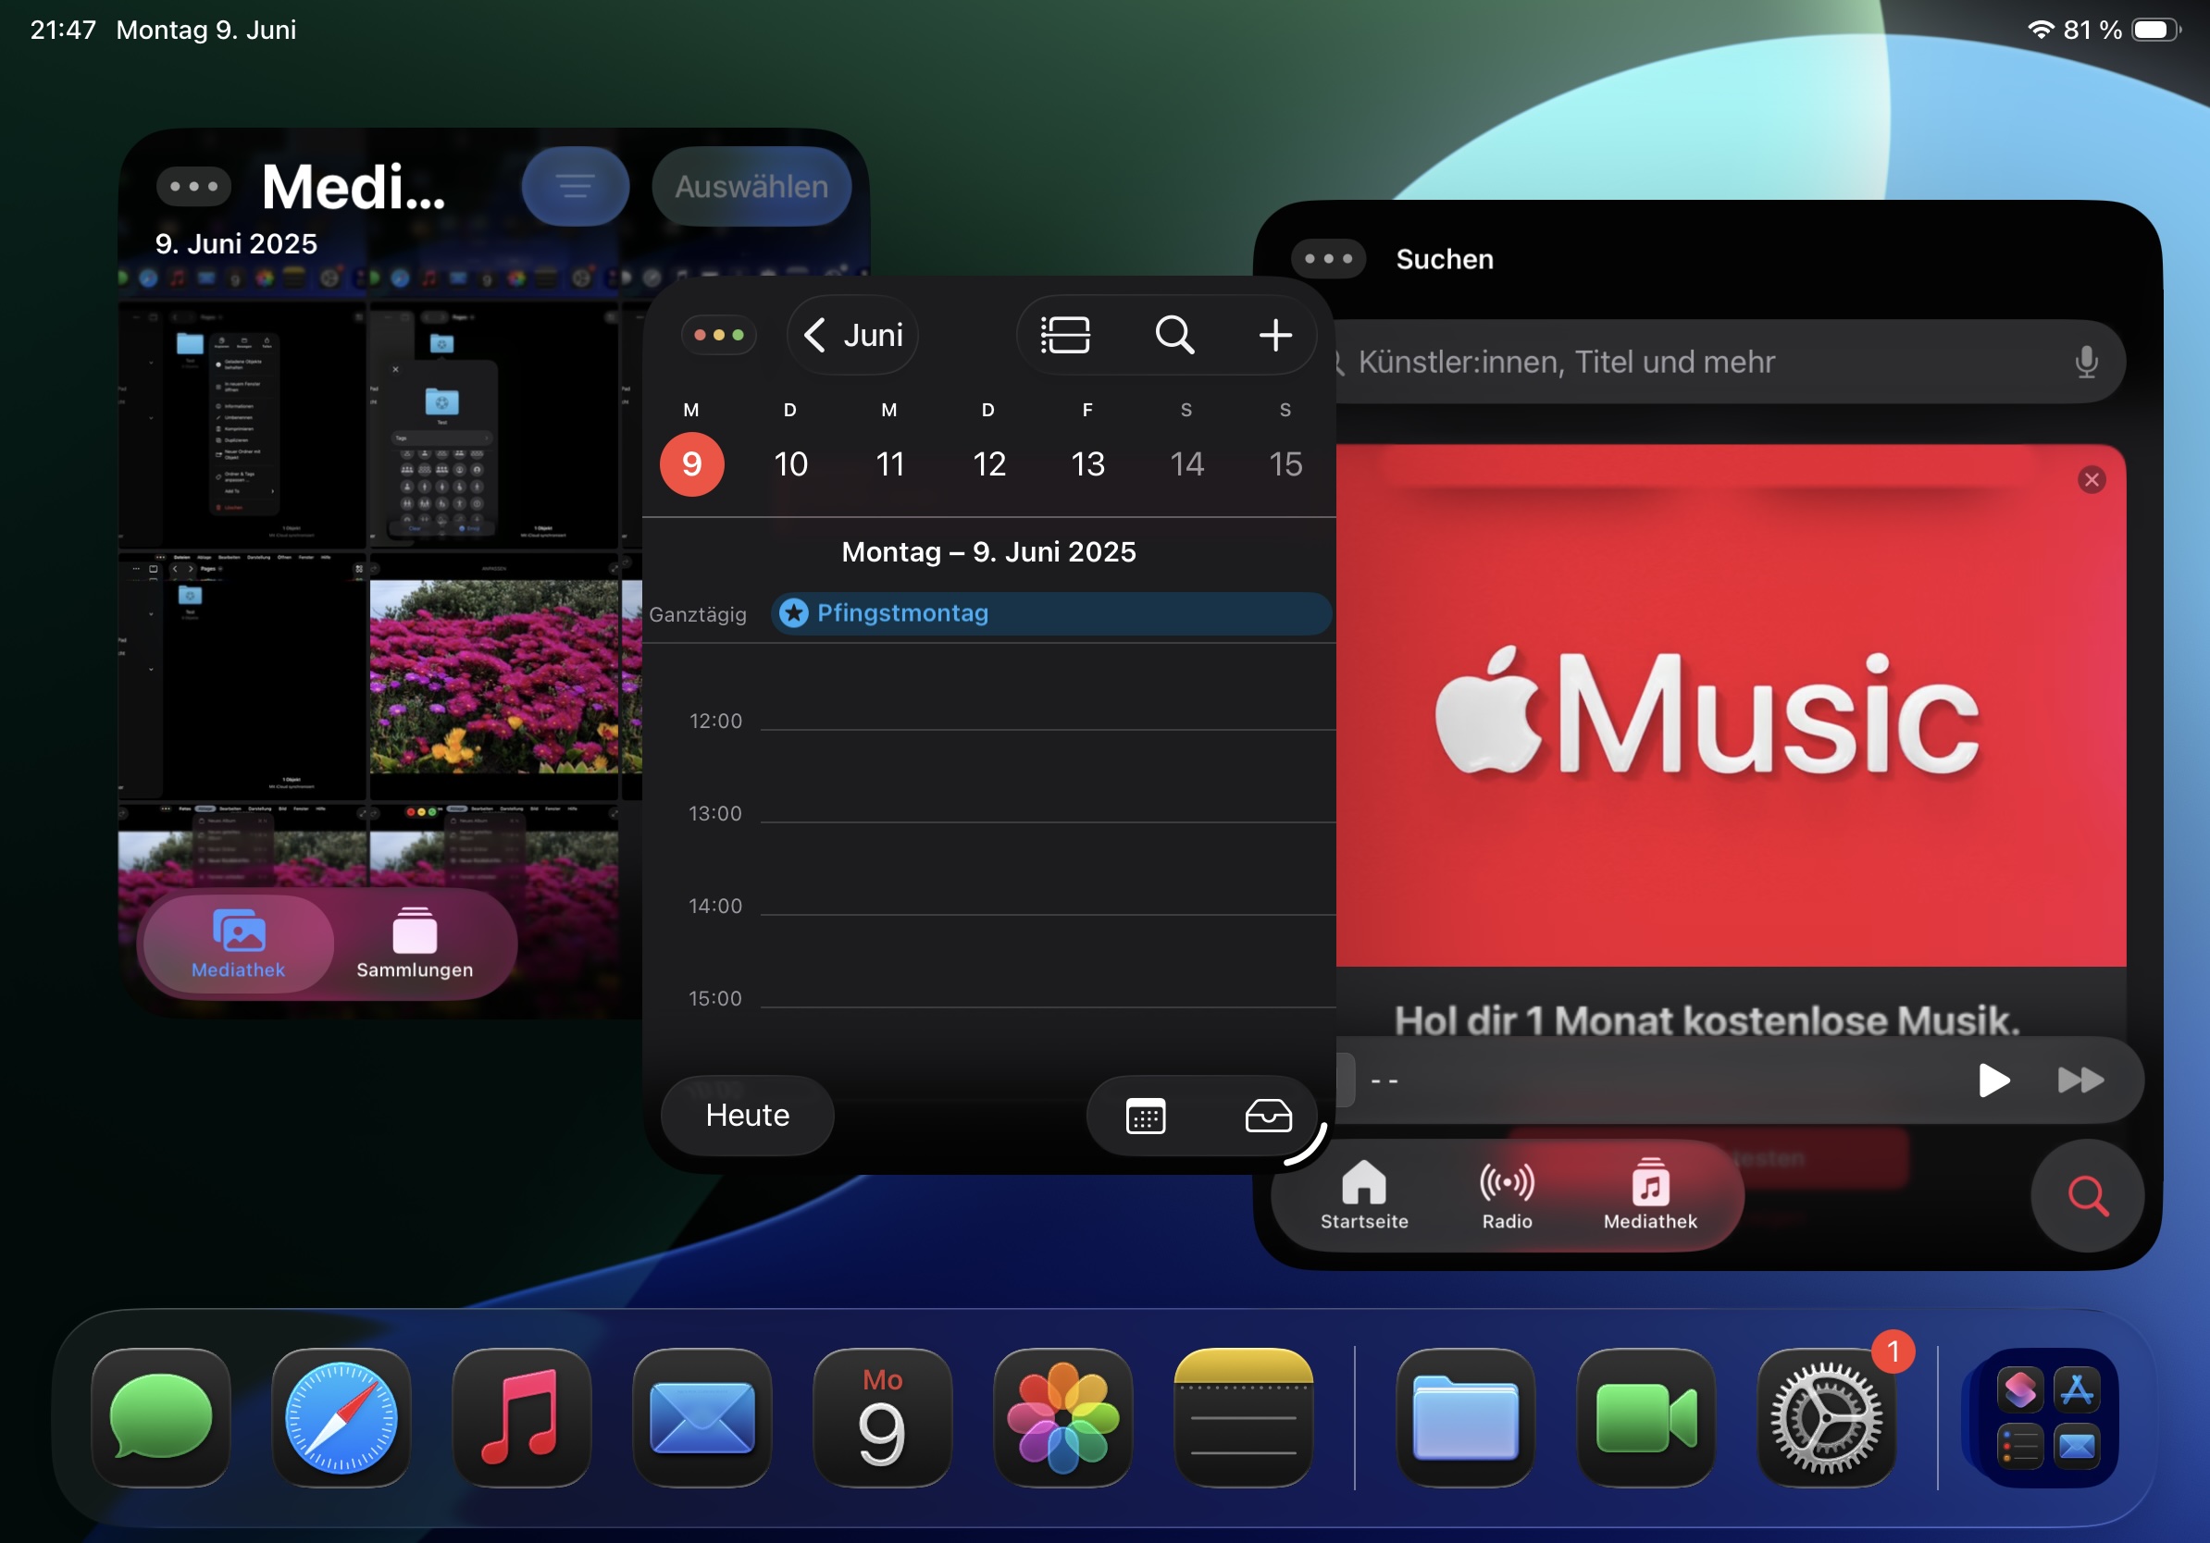Dismiss the Apple Music promo banner
2210x1543 pixels.
click(2091, 479)
